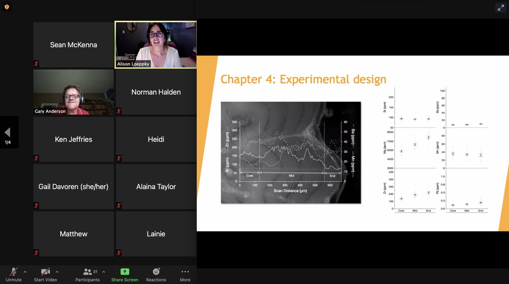Select Heidi participant tile
509x284 pixels.
(x=156, y=139)
